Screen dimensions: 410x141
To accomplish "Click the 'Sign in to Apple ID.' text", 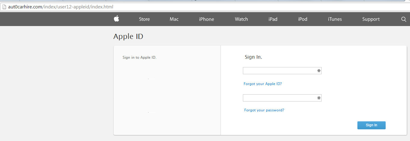I will (139, 57).
